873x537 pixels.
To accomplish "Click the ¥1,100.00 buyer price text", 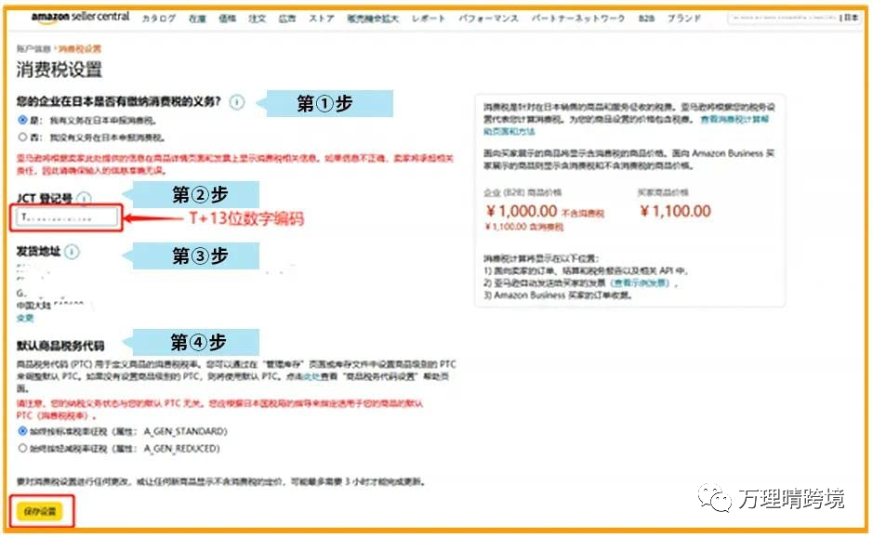I will tap(675, 211).
